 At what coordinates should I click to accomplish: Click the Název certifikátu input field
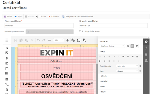(x=39, y=26)
